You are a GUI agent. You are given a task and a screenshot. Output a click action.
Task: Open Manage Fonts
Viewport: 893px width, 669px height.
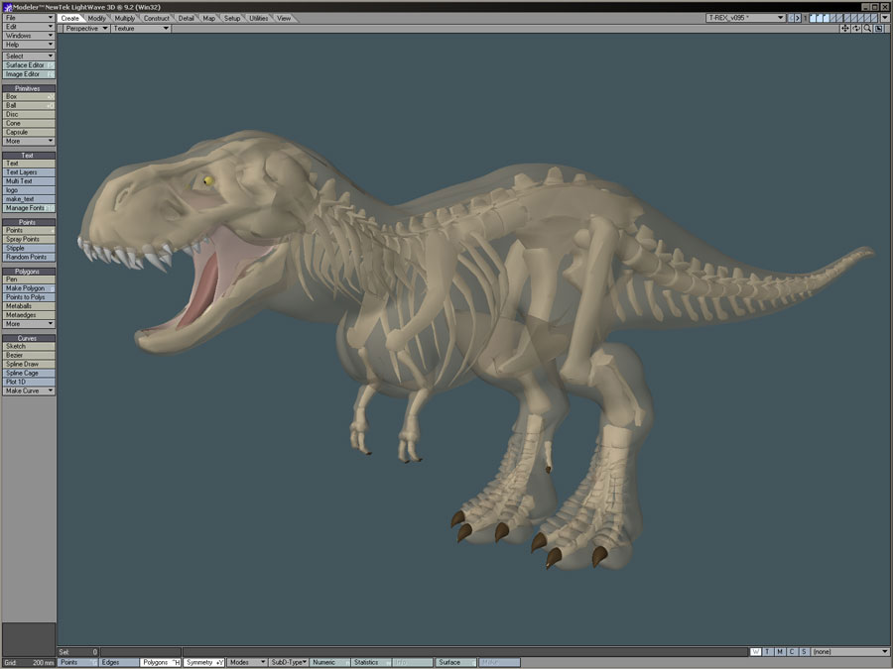(29, 208)
